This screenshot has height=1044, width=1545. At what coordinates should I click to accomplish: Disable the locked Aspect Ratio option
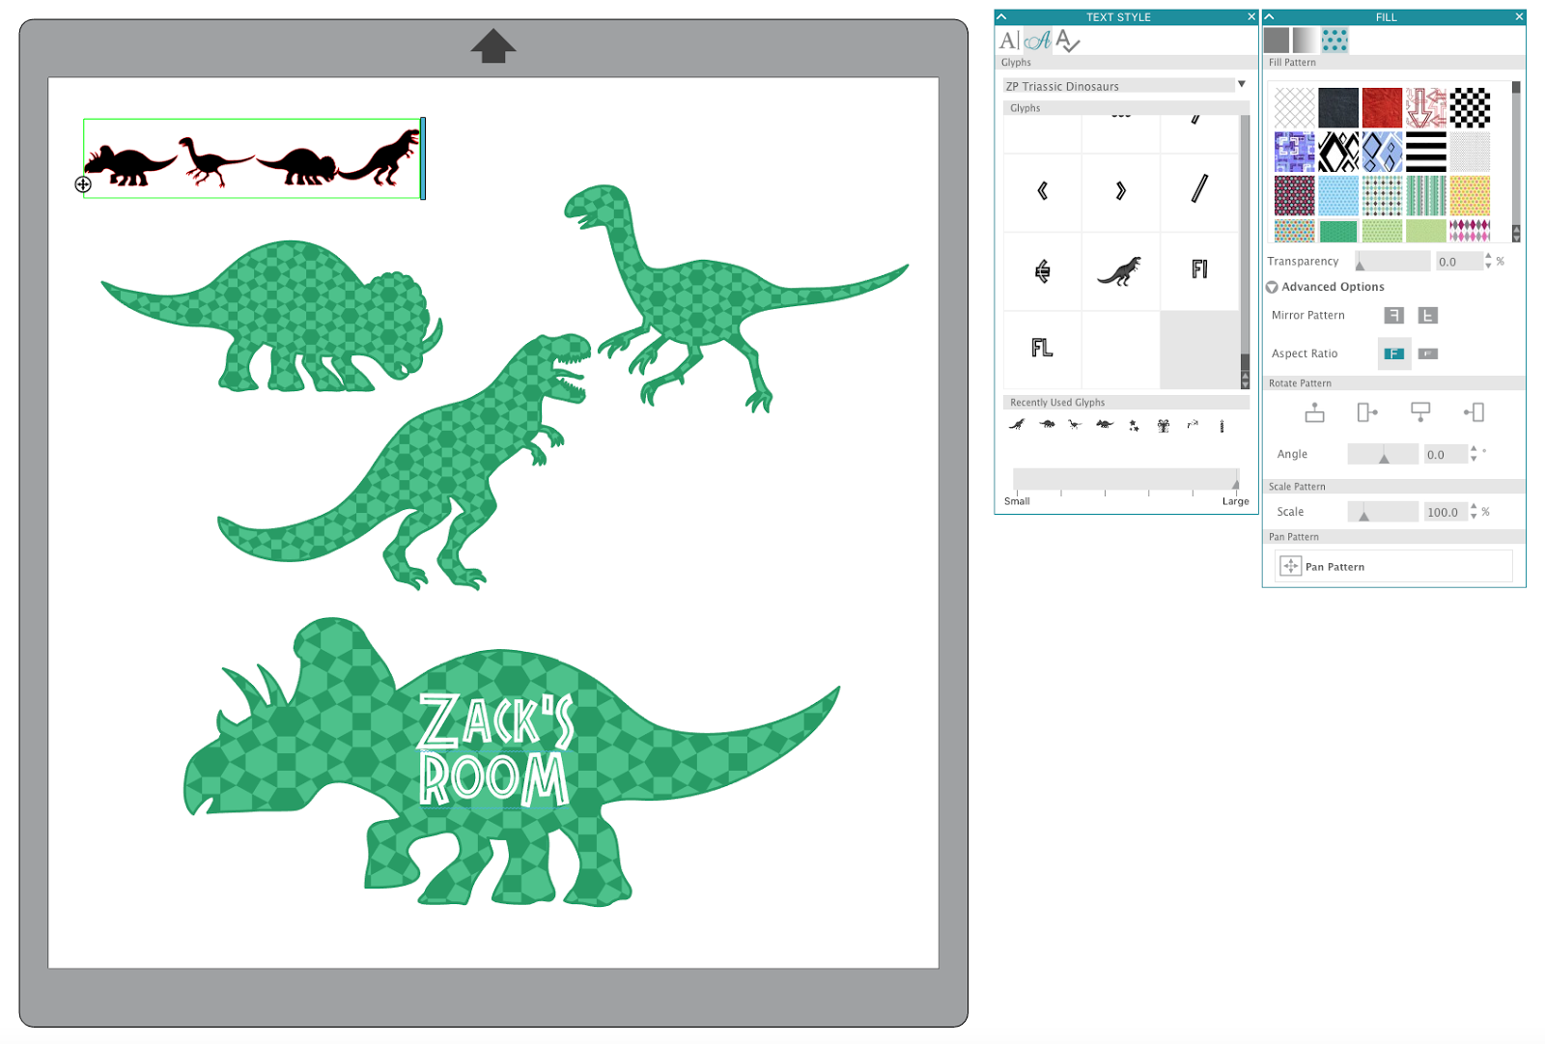point(1428,353)
